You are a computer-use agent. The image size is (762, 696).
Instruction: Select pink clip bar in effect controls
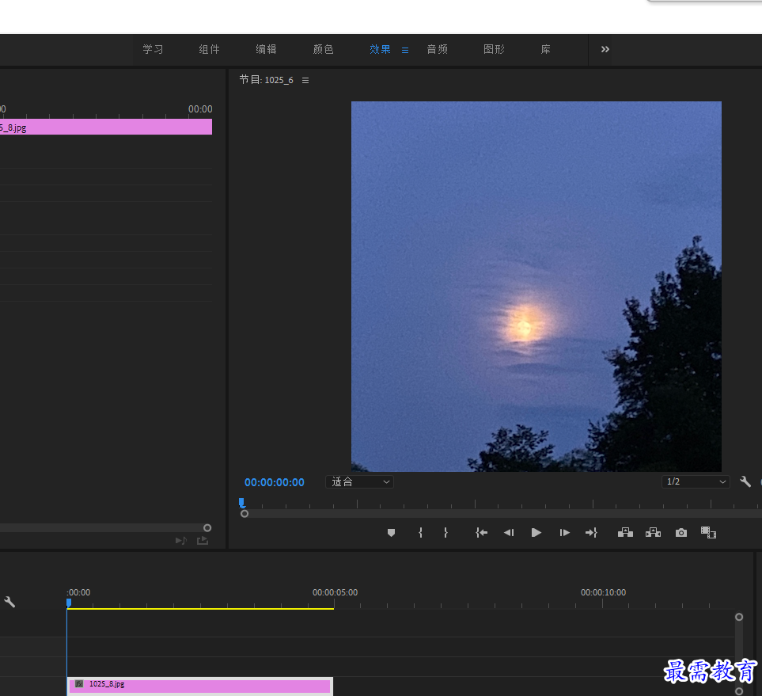tap(106, 127)
